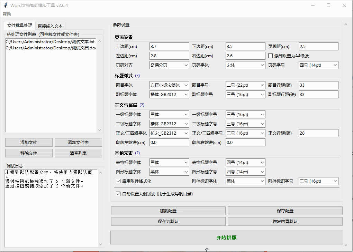The width and height of the screenshot is (353, 252).
Task: Open 二级标题字体 dropdown
Action: [x=169, y=124]
